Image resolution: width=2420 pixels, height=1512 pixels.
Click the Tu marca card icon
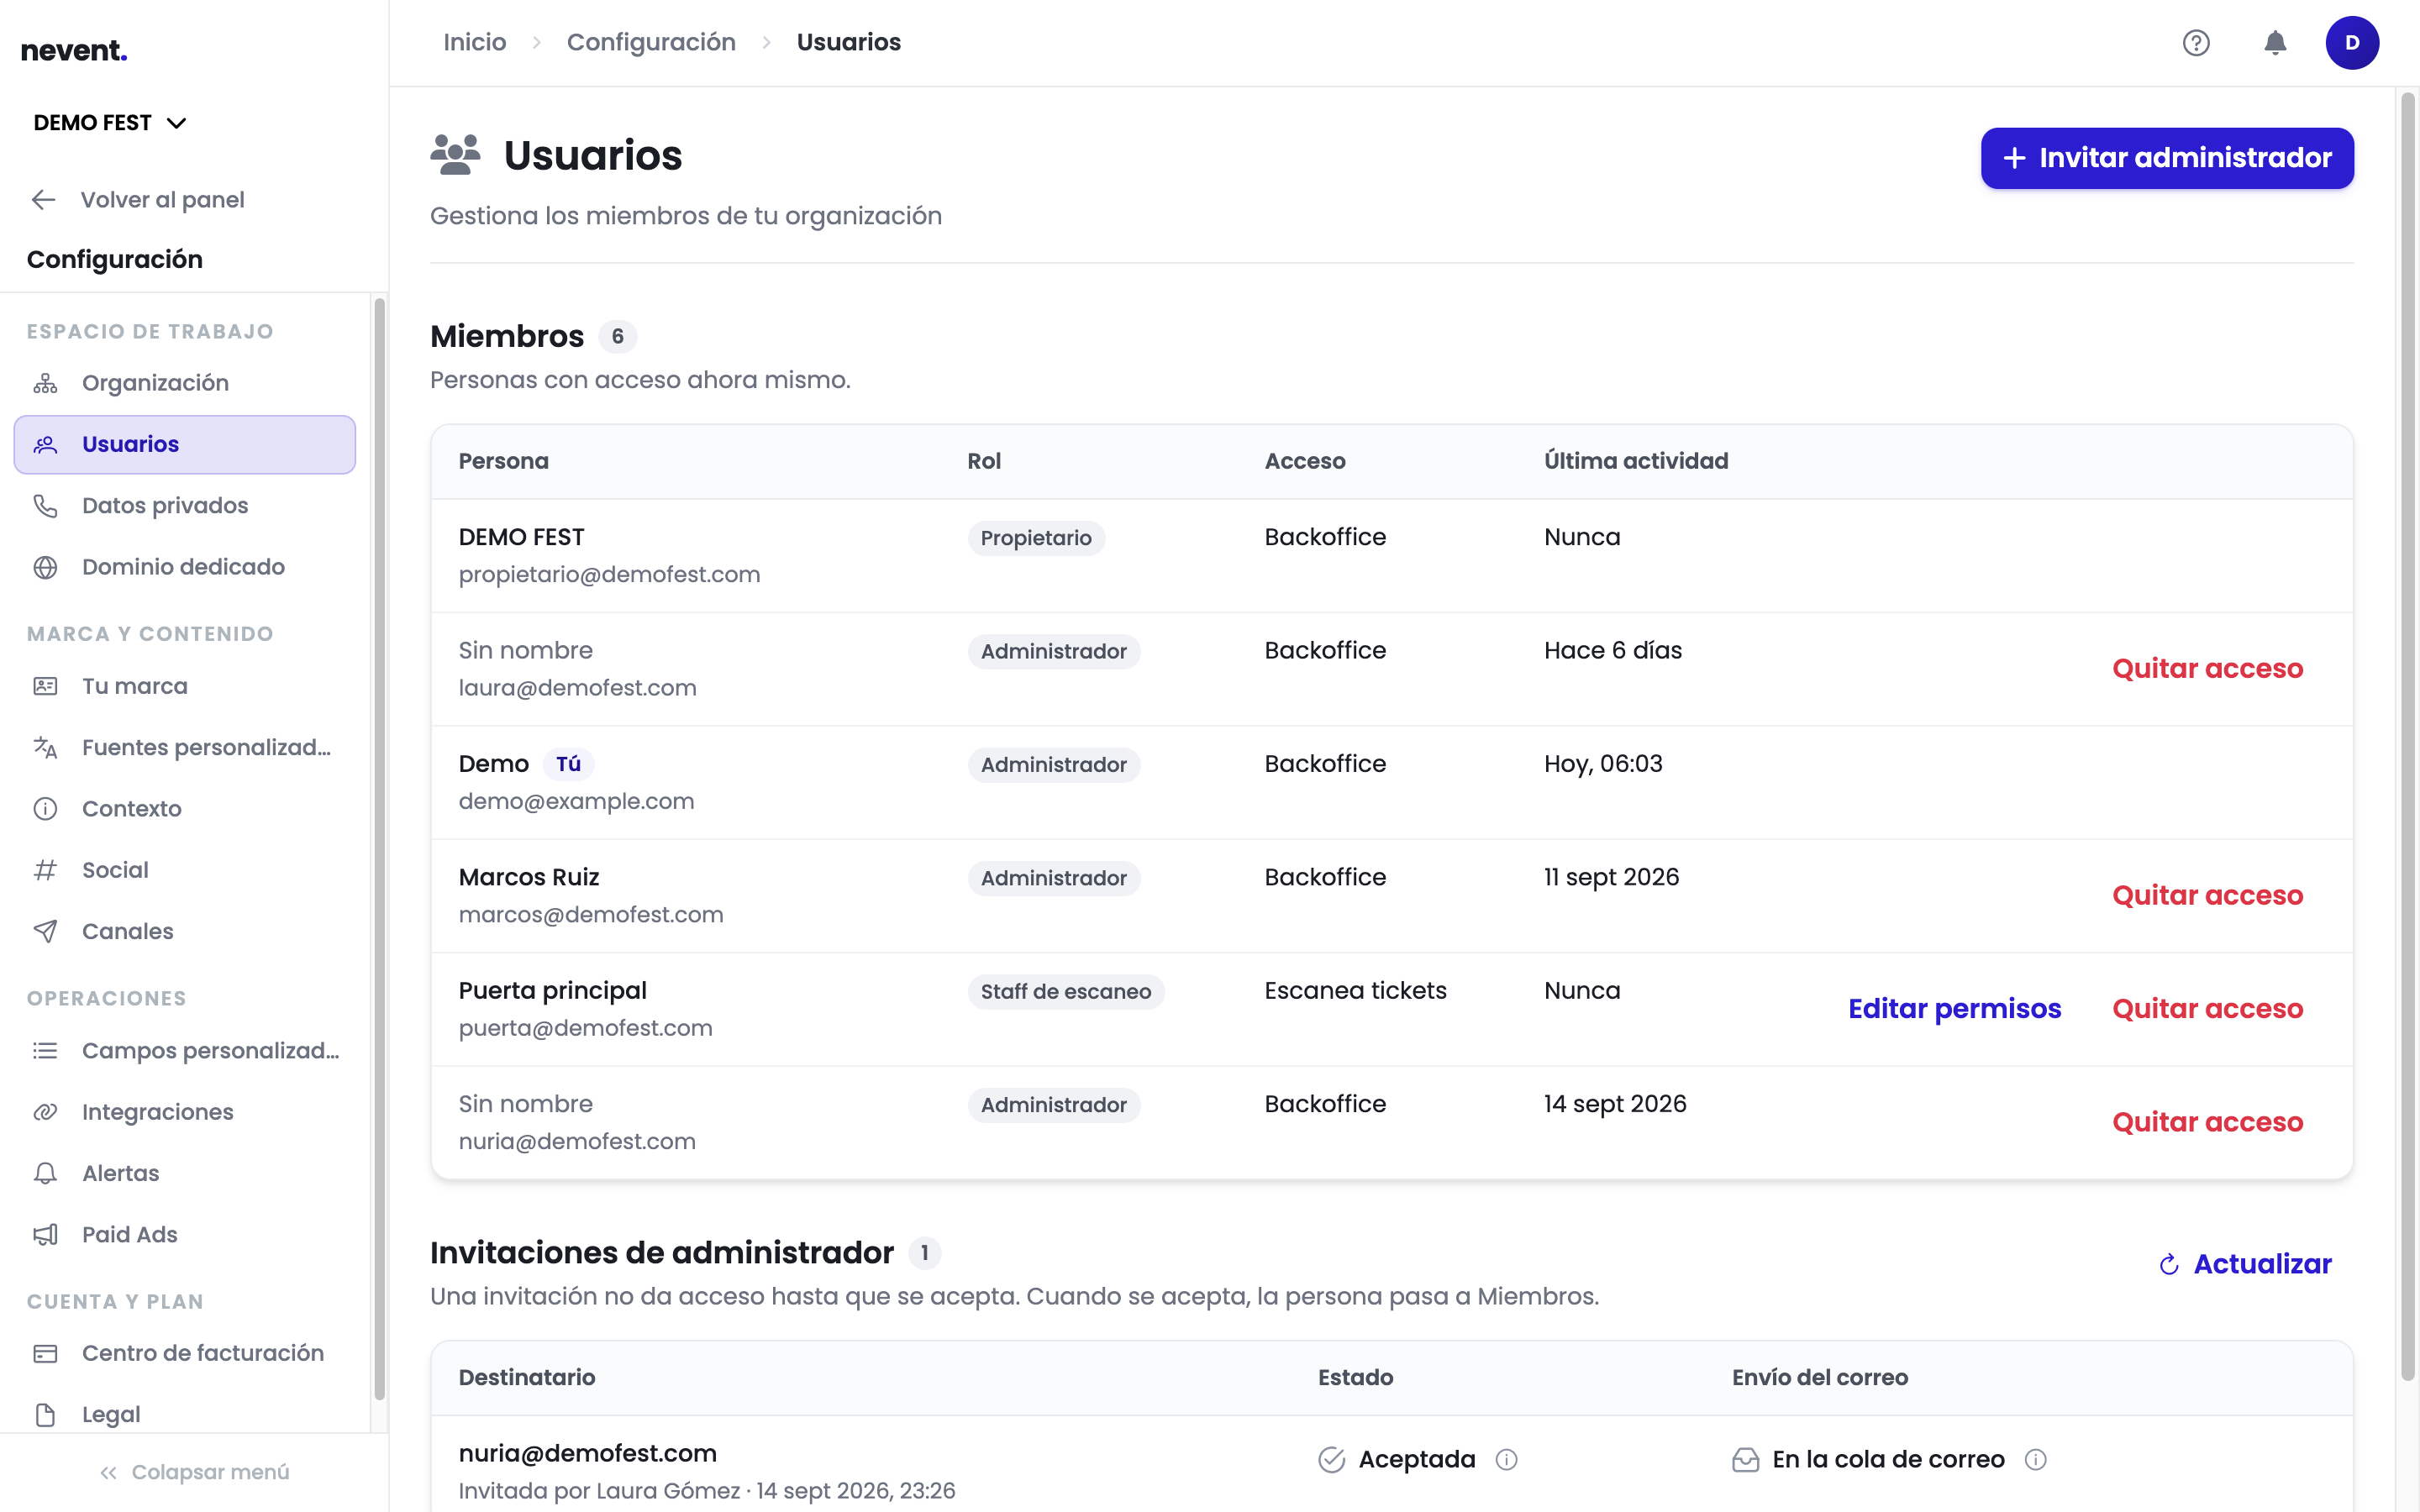pos(45,686)
